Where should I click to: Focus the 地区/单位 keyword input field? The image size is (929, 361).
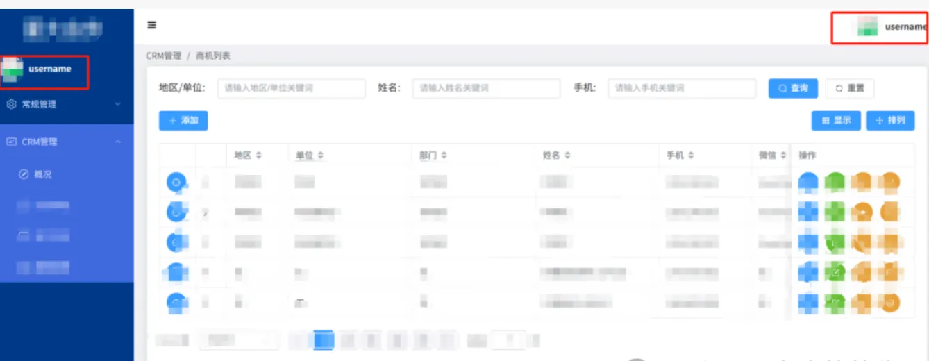291,88
